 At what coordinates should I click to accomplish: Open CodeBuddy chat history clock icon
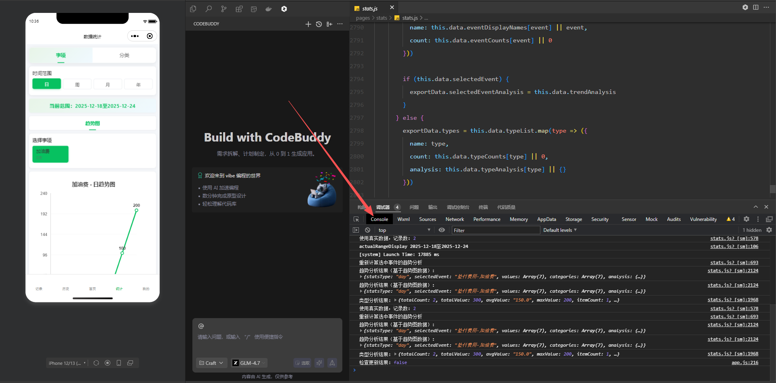(x=319, y=24)
